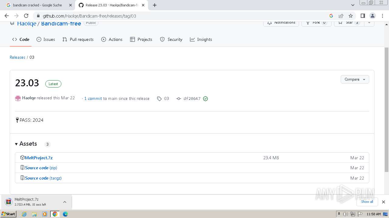
Task: Collapse the Assets section
Action: 26,144
